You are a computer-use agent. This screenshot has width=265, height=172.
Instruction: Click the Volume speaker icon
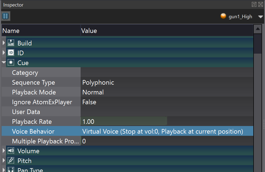(x=11, y=151)
